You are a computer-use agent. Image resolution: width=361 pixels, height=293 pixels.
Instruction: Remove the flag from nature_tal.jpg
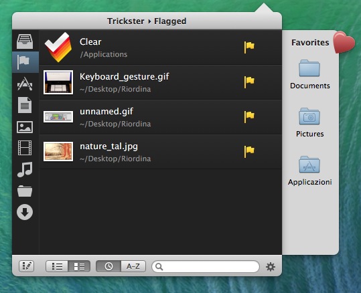(249, 152)
